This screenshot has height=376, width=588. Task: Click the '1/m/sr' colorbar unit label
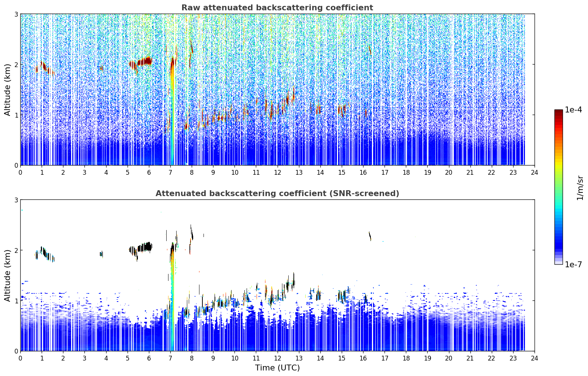pos(580,187)
